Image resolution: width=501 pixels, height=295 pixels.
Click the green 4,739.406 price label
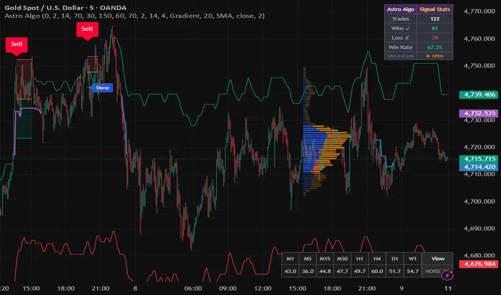pyautogui.click(x=478, y=95)
